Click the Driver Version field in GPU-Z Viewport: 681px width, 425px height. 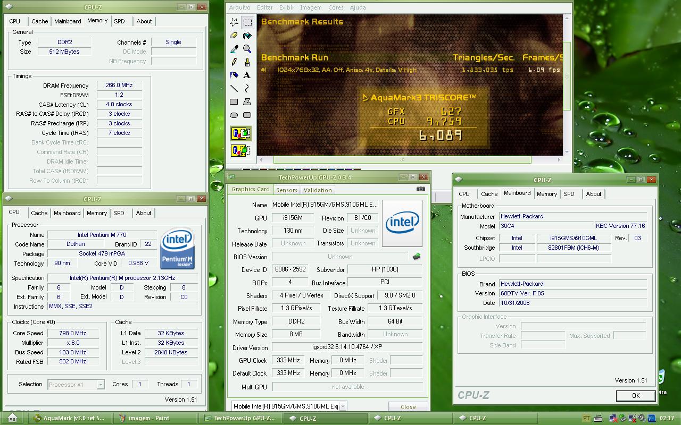click(347, 347)
